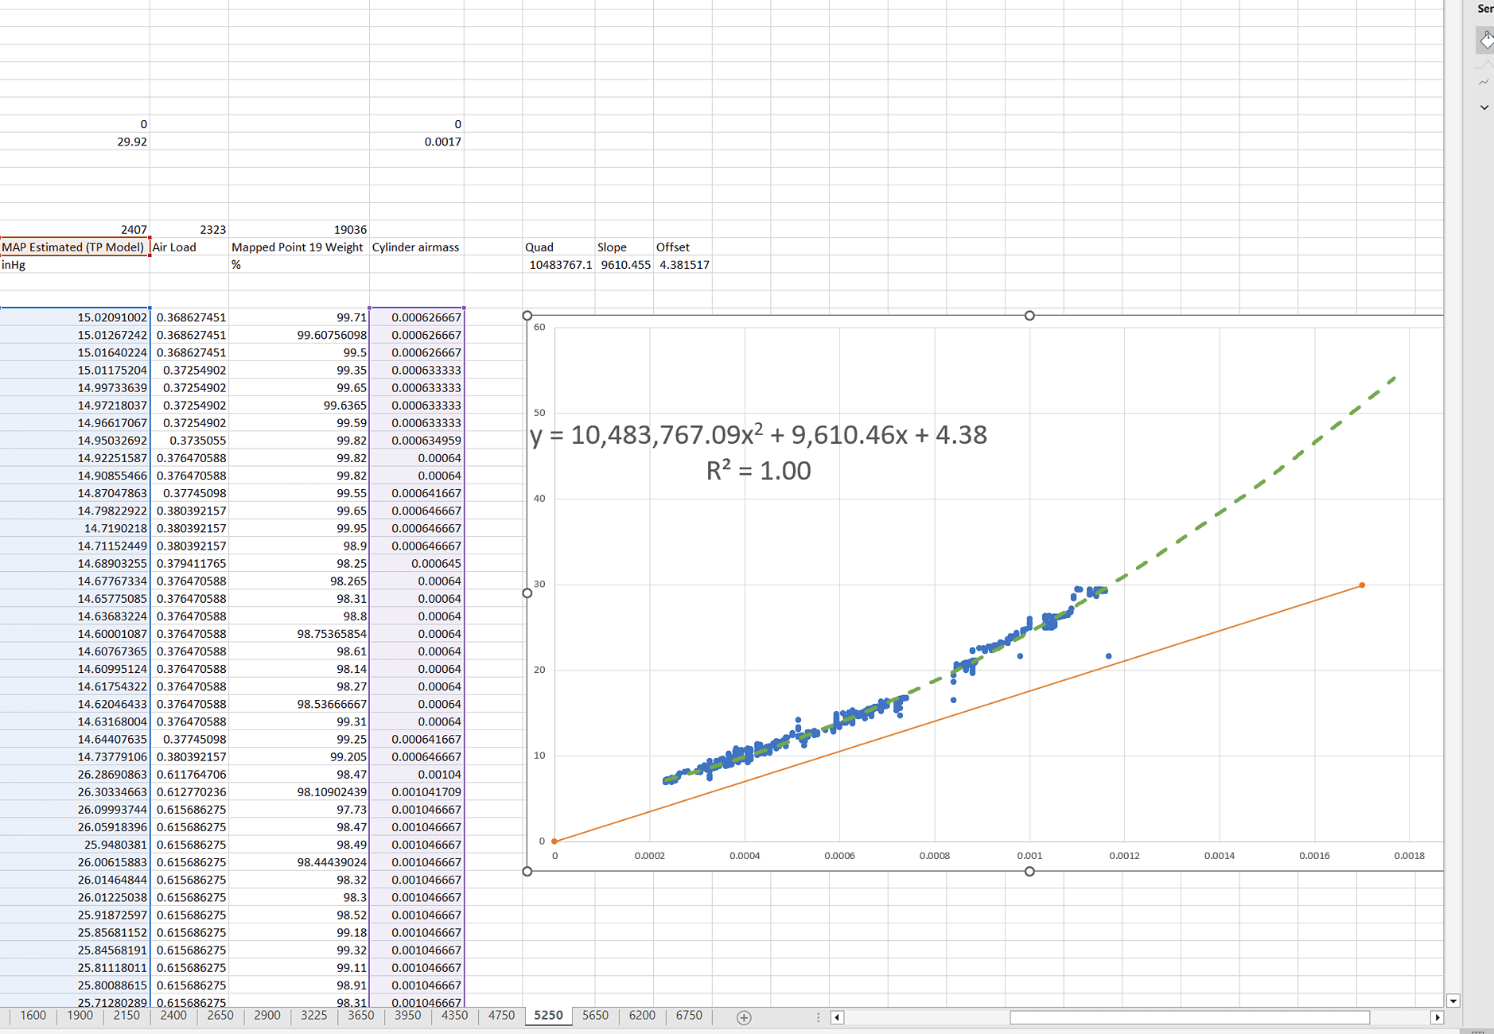The width and height of the screenshot is (1494, 1034).
Task: Select the inHg units cell
Action: tap(75, 265)
